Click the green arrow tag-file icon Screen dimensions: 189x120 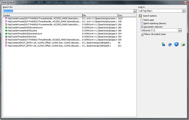pos(163,45)
